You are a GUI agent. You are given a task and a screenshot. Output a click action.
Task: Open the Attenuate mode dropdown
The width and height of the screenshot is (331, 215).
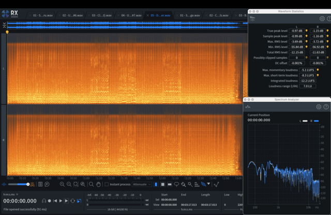click(x=142, y=185)
